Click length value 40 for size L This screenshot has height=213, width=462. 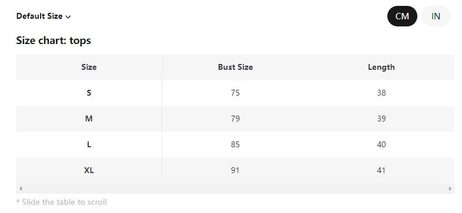pos(381,145)
